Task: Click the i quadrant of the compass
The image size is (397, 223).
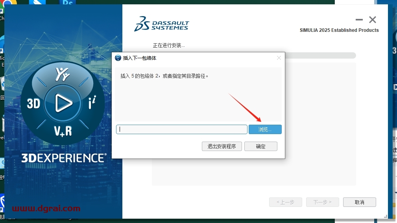Action: 92,102
